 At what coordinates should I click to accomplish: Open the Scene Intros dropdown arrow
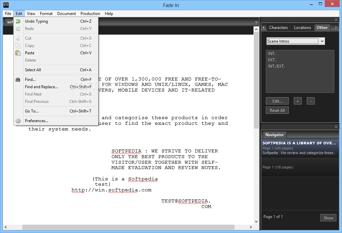click(x=322, y=41)
